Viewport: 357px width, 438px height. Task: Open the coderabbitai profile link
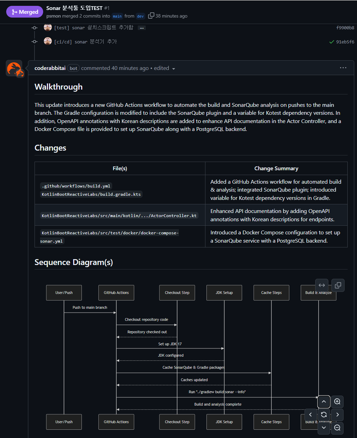click(x=50, y=68)
